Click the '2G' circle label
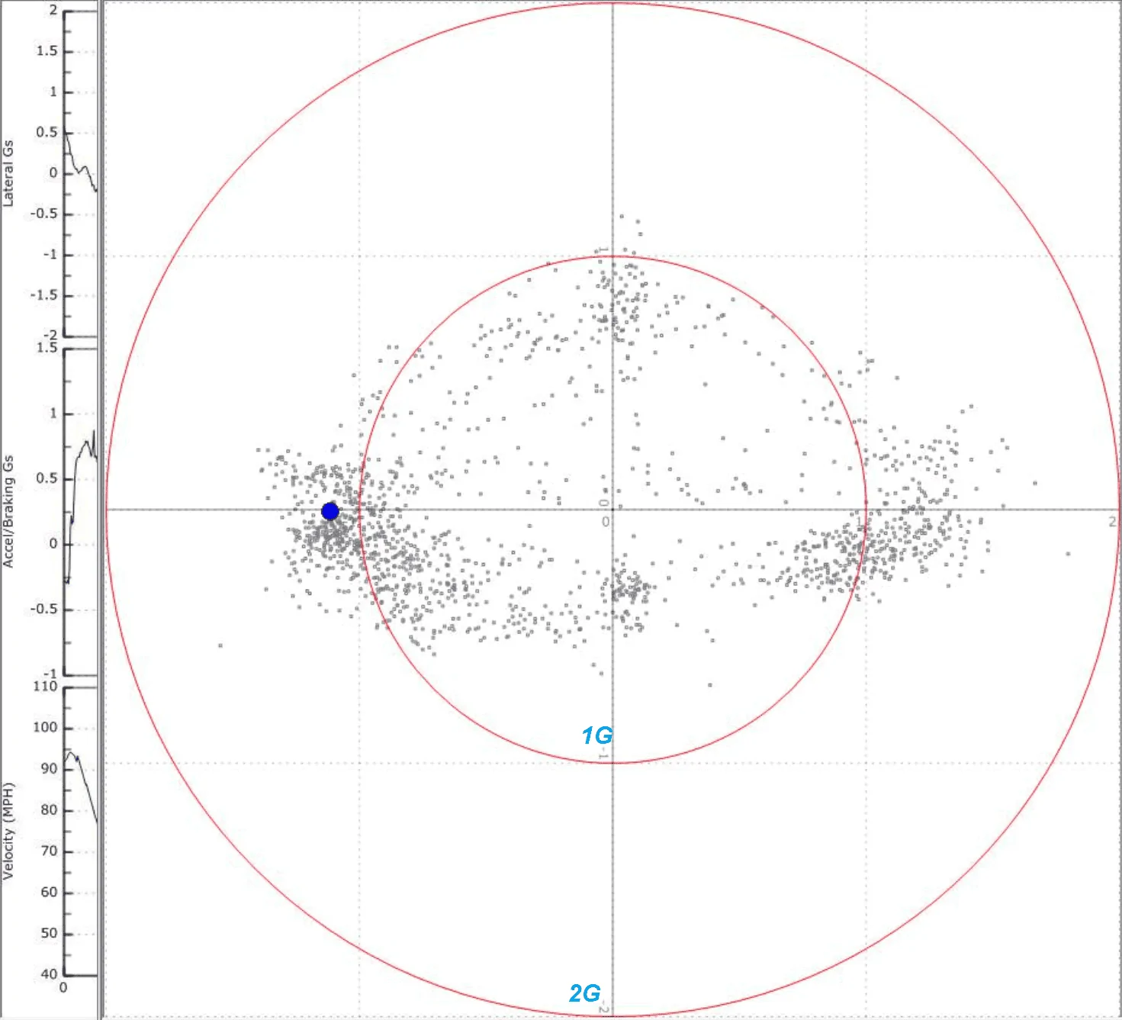Image resolution: width=1122 pixels, height=1020 pixels. coord(584,993)
